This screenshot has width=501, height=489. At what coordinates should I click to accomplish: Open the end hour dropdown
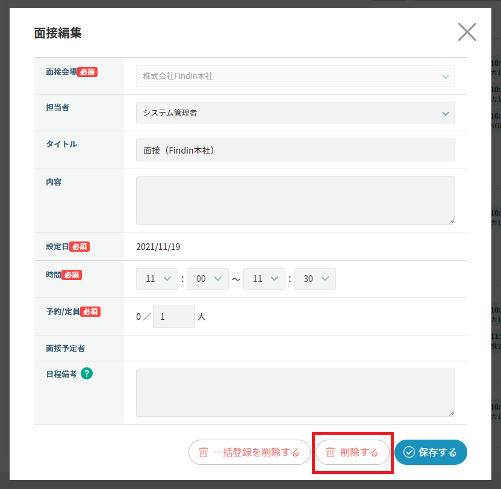point(264,279)
